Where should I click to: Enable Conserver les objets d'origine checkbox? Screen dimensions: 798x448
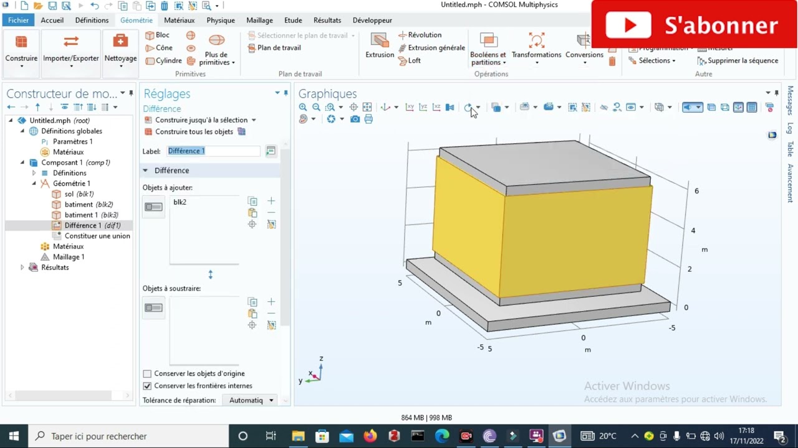(x=147, y=374)
